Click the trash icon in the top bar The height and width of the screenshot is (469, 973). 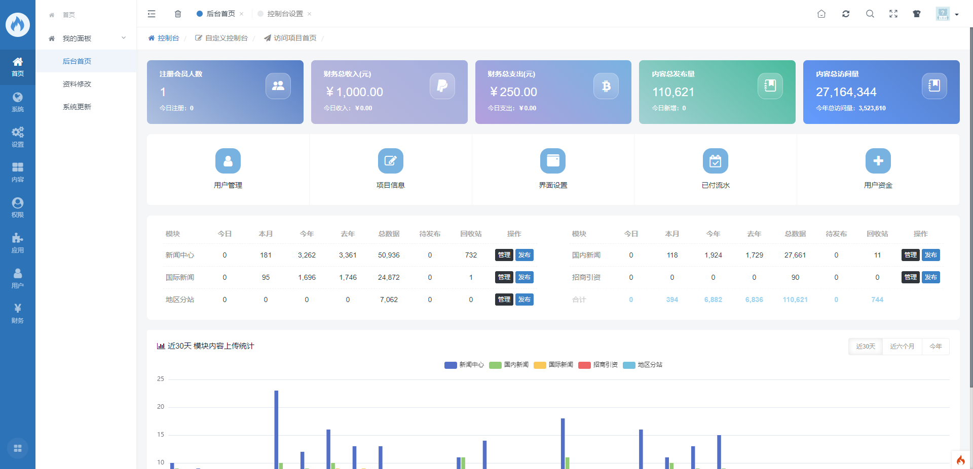178,14
